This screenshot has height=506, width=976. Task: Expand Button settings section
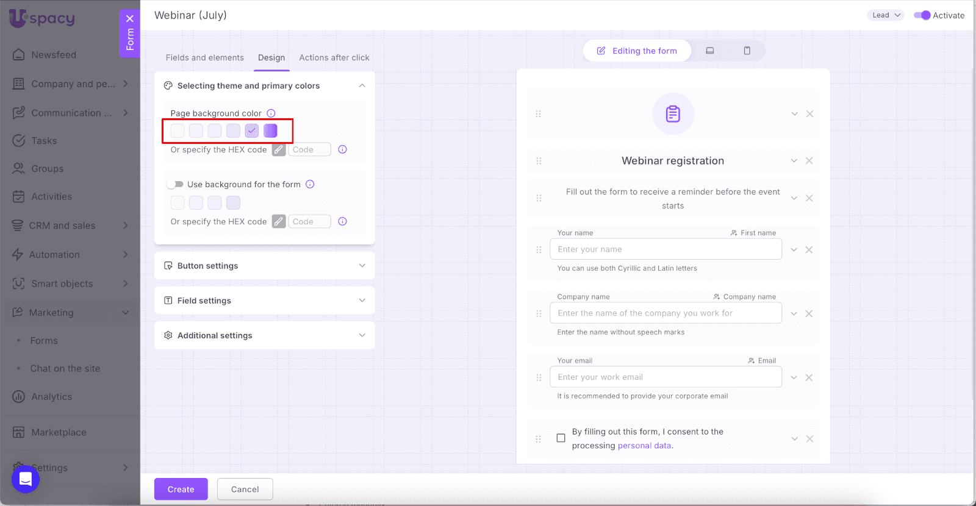click(264, 266)
